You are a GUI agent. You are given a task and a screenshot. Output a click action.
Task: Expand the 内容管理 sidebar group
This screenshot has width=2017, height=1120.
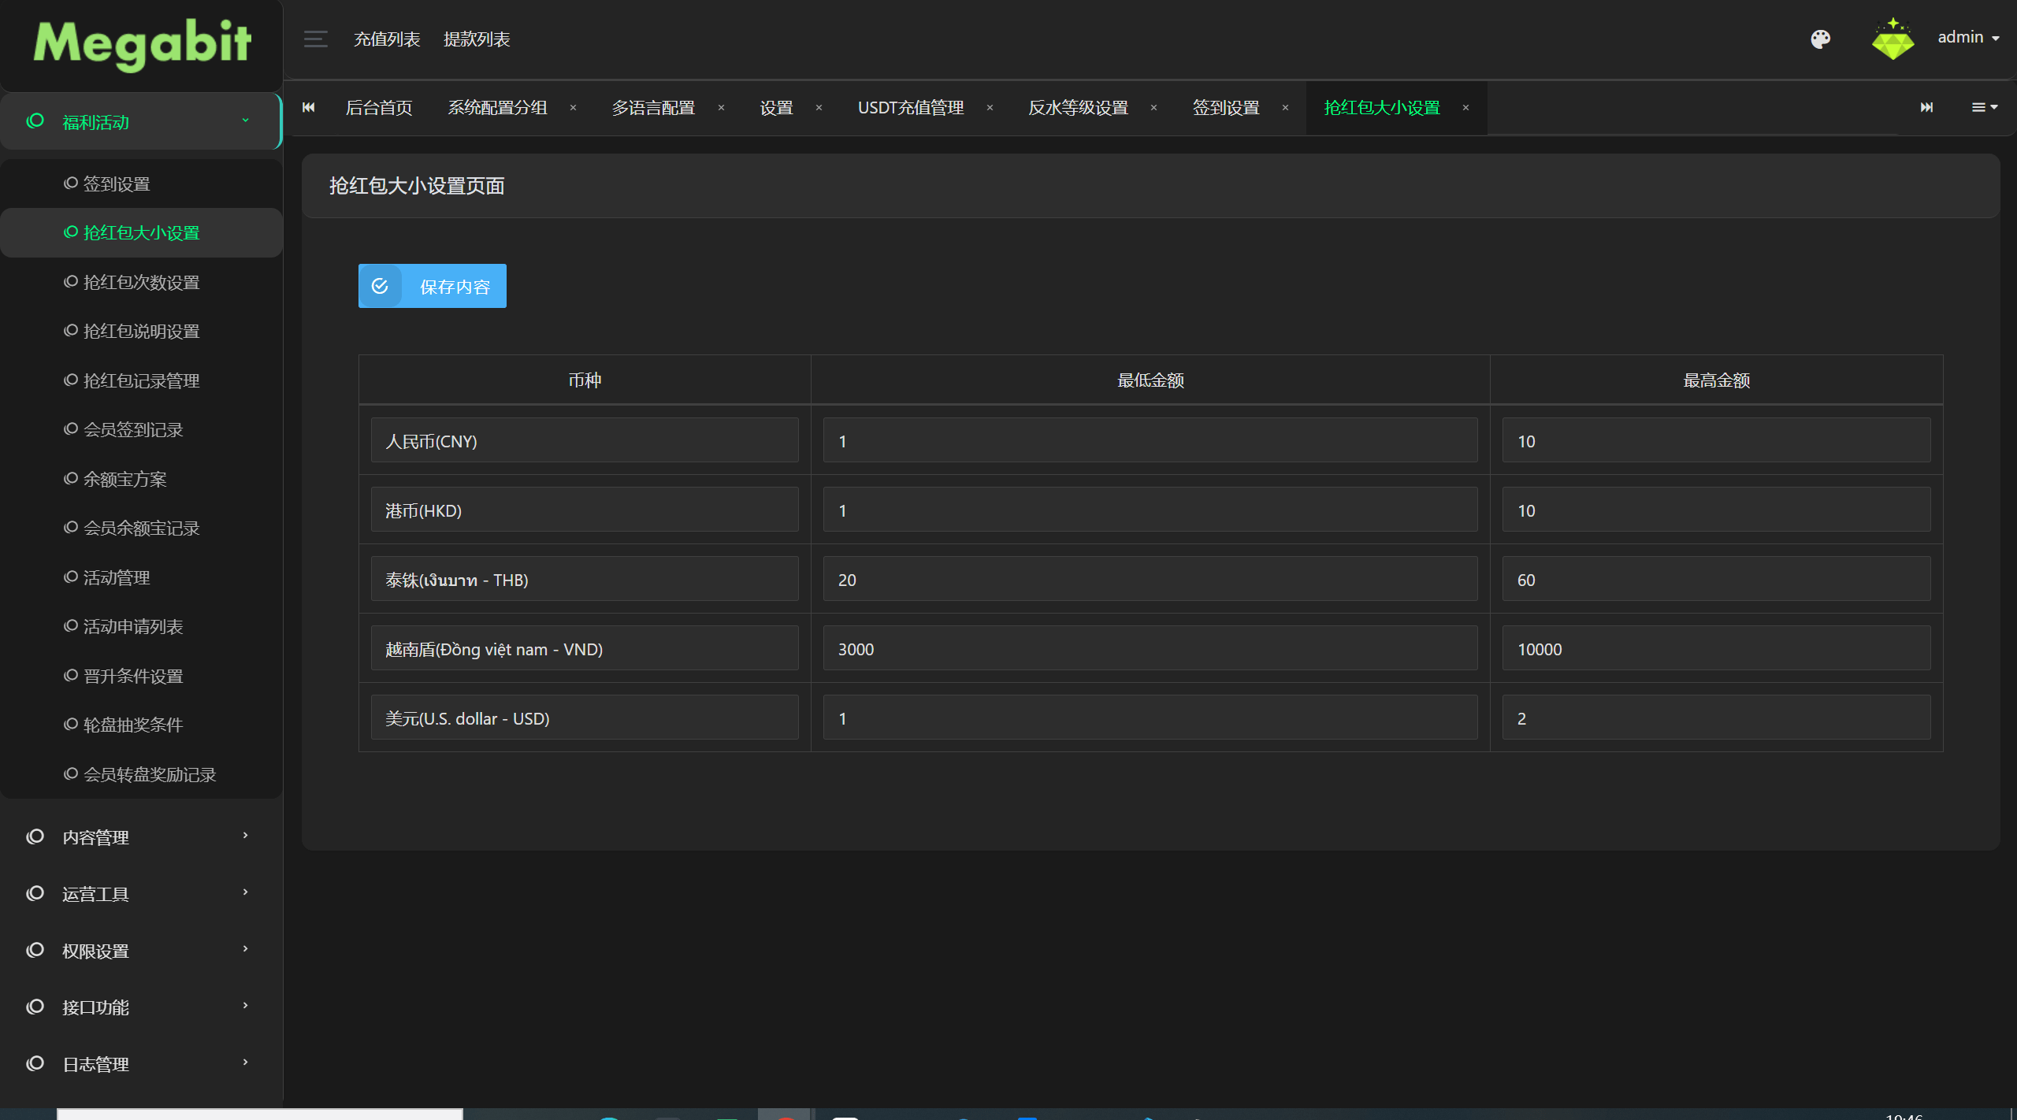tap(140, 836)
